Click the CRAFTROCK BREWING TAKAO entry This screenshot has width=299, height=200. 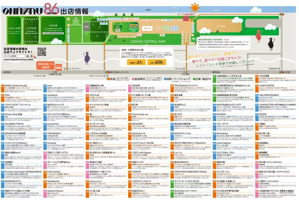(x=191, y=175)
